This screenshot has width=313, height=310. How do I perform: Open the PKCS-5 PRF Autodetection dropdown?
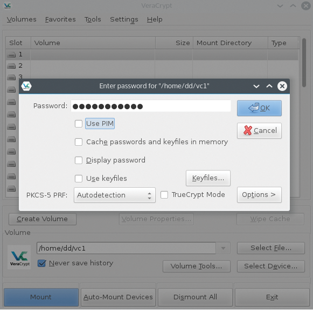click(115, 195)
